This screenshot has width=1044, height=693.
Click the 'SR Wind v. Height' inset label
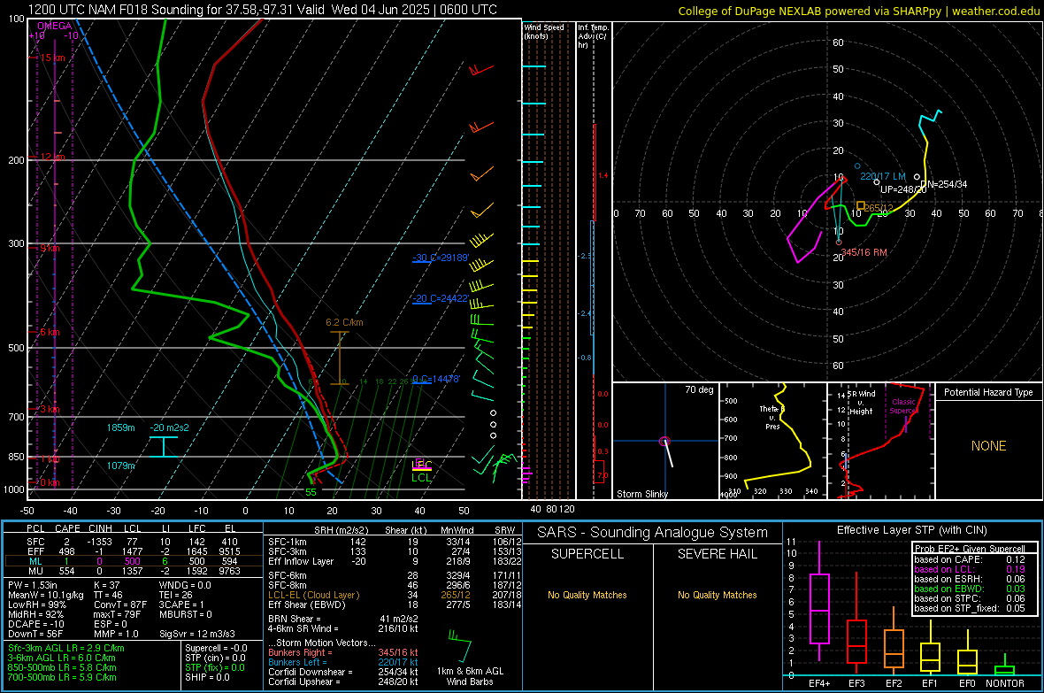(861, 403)
